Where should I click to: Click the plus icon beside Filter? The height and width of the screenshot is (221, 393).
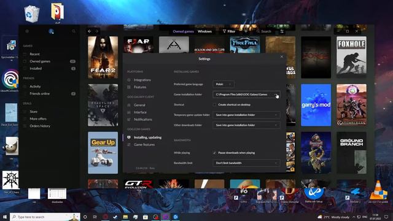tap(246, 31)
